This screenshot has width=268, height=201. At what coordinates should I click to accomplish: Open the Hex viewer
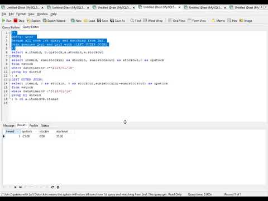(x=232, y=21)
